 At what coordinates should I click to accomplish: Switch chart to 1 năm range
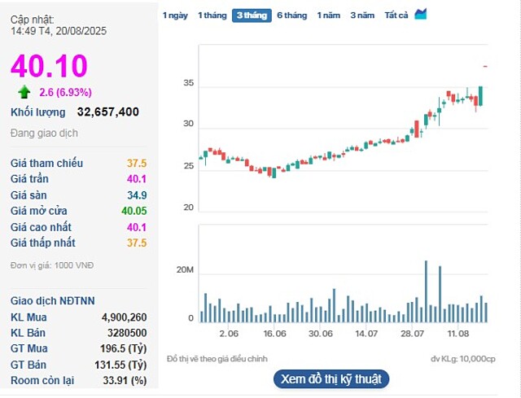coord(329,15)
